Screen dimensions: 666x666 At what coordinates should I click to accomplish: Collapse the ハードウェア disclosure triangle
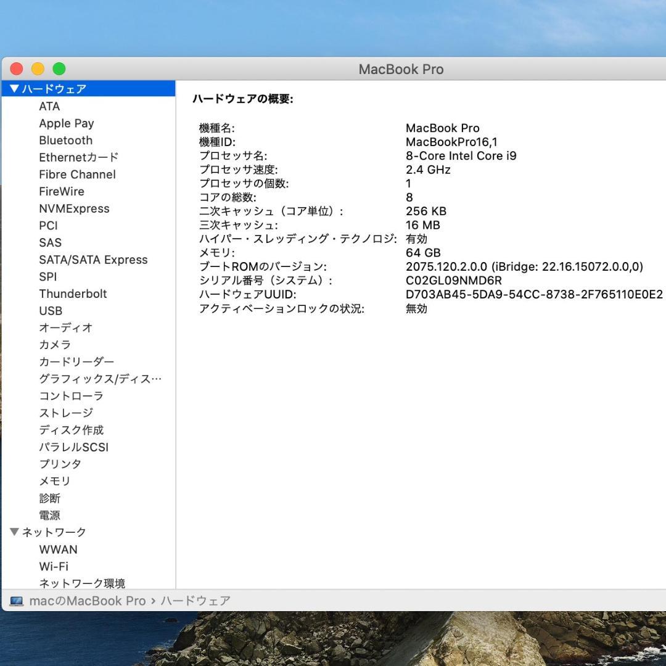[14, 88]
